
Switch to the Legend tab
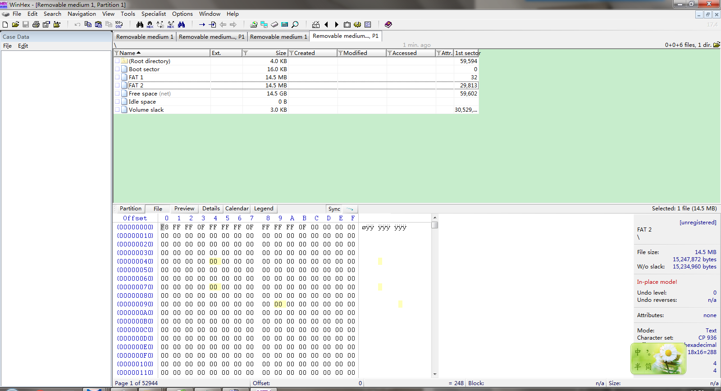(x=264, y=209)
